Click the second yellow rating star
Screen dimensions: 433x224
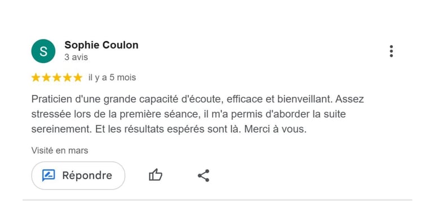[x=46, y=78]
